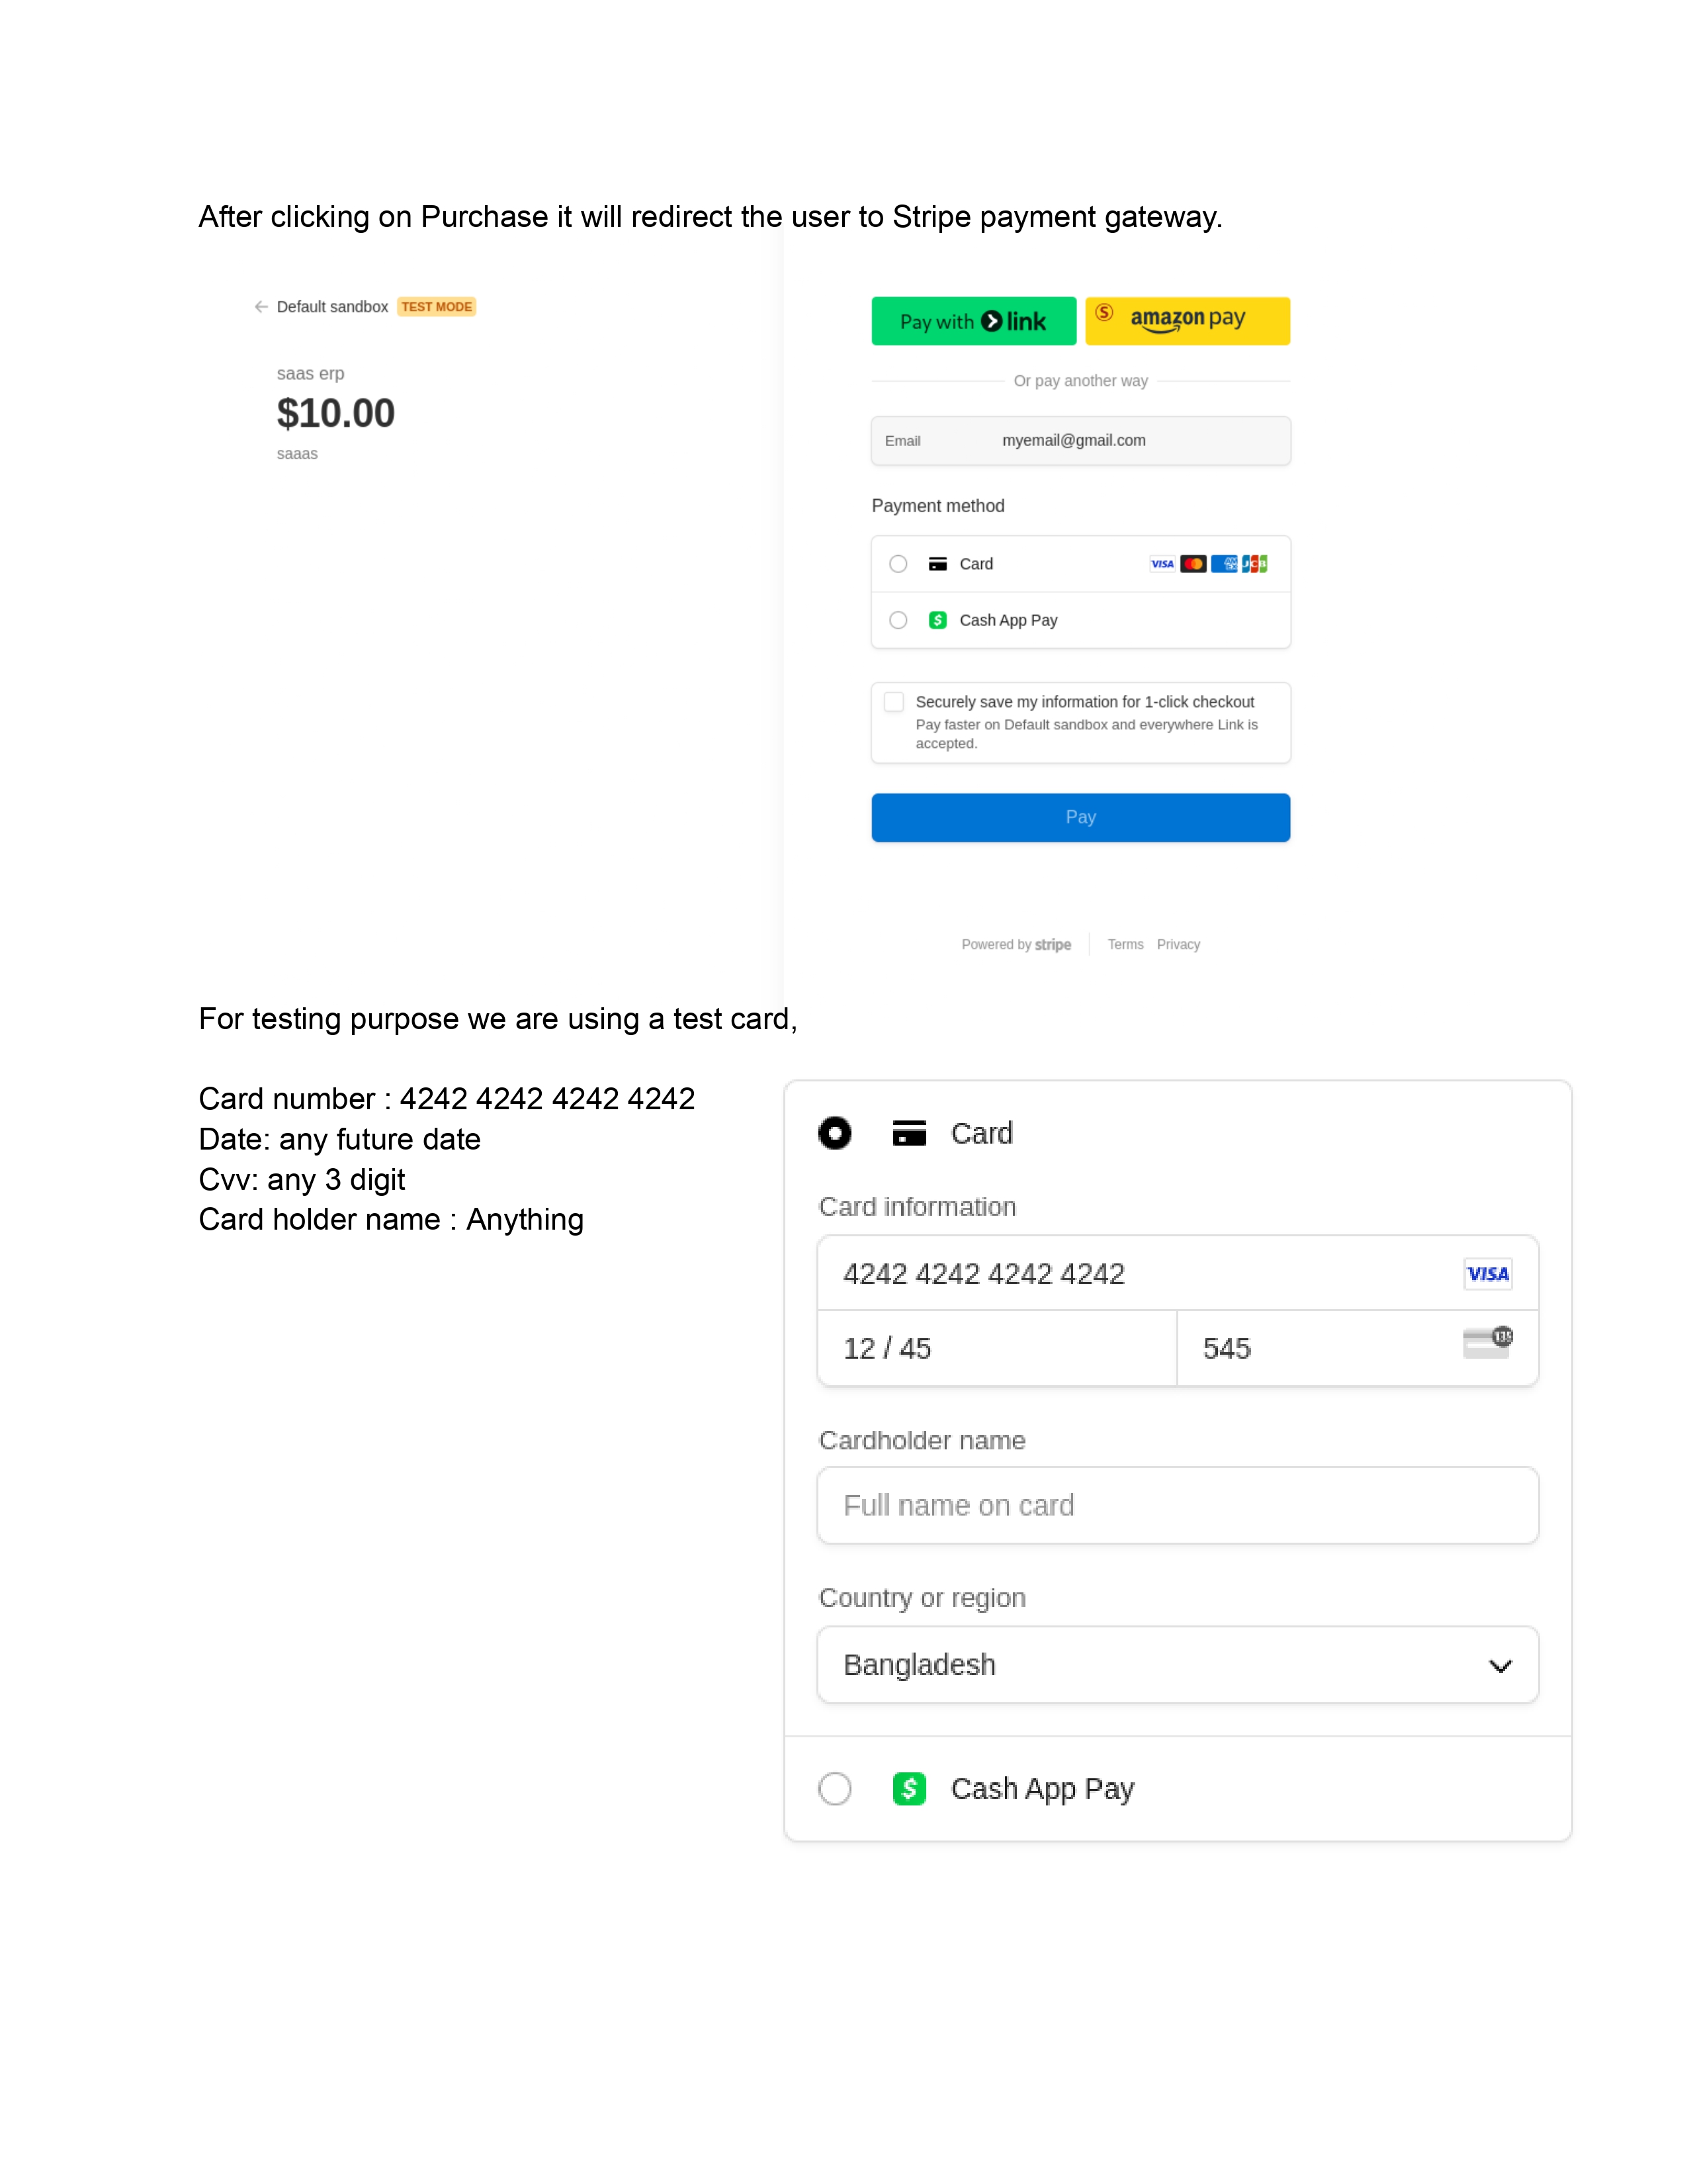The width and height of the screenshot is (1687, 2184).
Task: Open the Privacy link
Action: coord(1178,944)
